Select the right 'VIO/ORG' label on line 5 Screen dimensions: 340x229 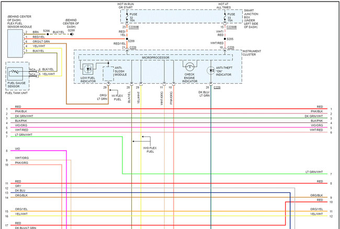pyautogui.click(x=316, y=125)
